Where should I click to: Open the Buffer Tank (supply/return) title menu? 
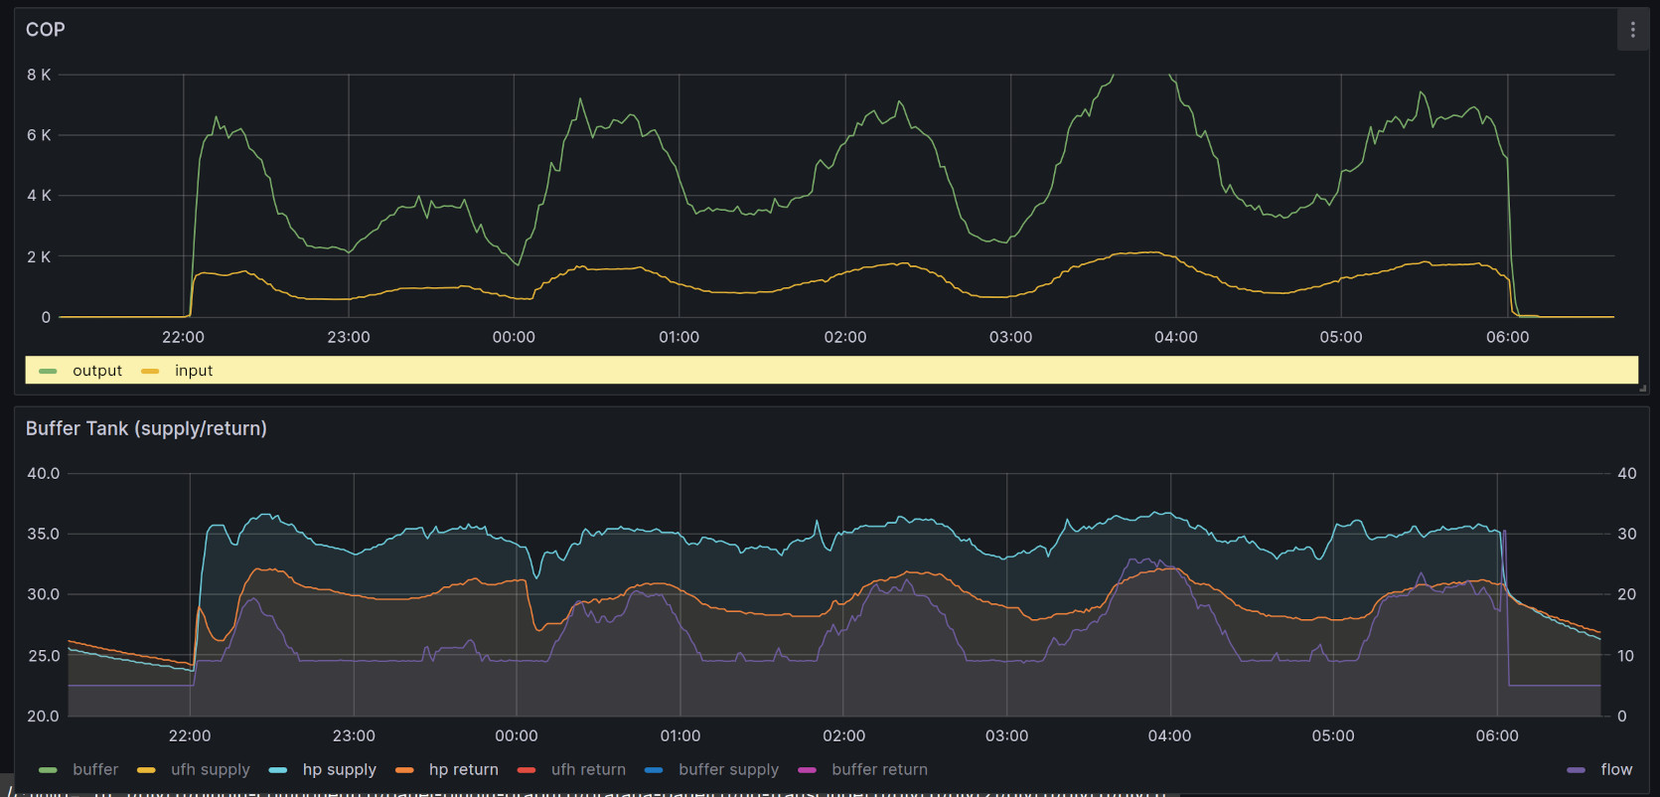click(146, 428)
